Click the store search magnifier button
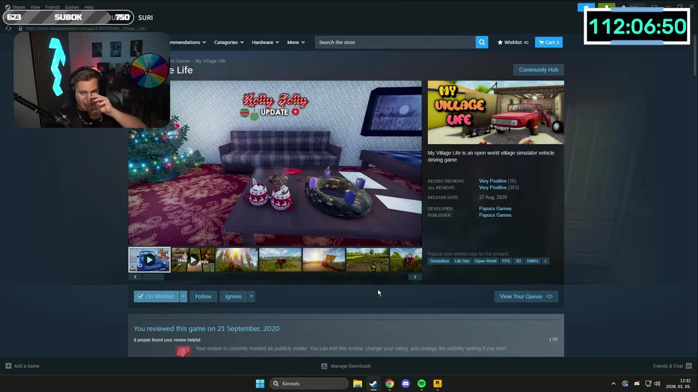The width and height of the screenshot is (698, 392). [482, 42]
